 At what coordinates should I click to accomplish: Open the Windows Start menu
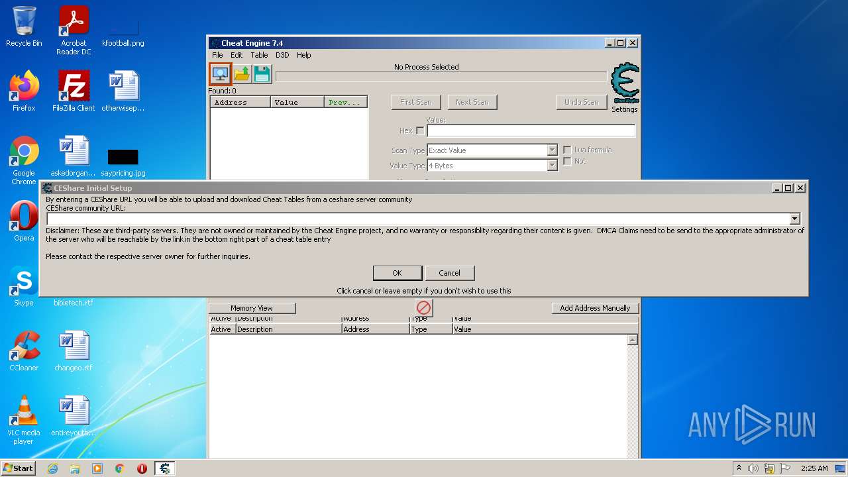(19, 468)
